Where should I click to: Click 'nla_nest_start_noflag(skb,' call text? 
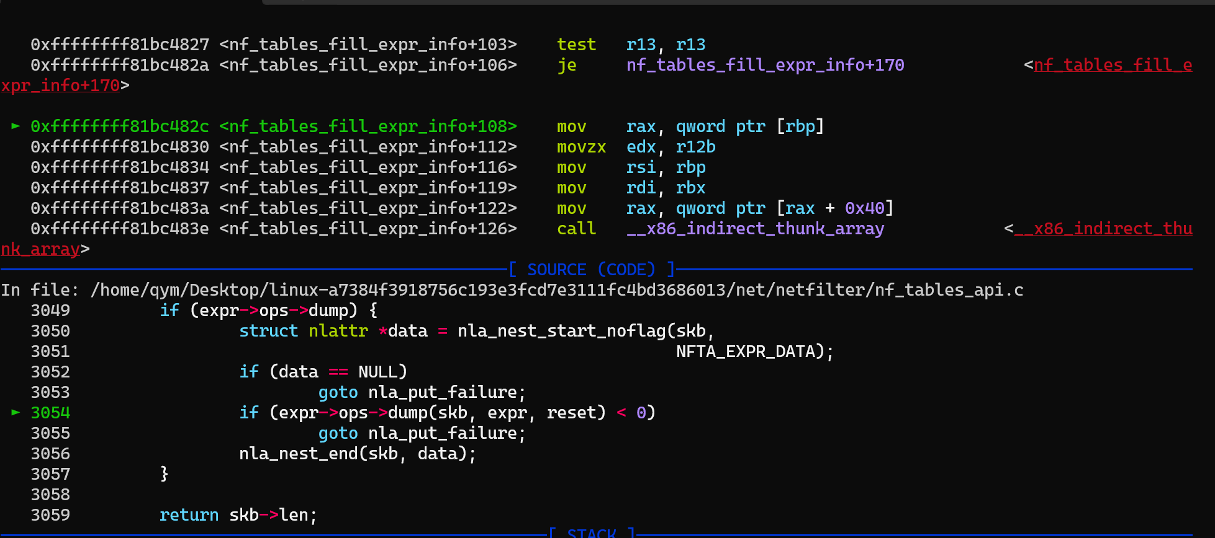[587, 331]
